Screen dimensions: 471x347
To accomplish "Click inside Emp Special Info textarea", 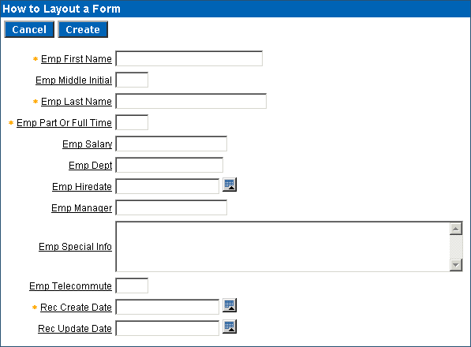I will click(282, 247).
